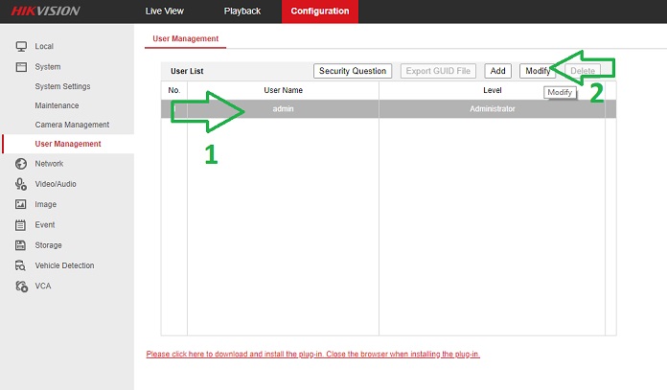The width and height of the screenshot is (667, 390).
Task: Click the Add user button
Action: pyautogui.click(x=497, y=71)
